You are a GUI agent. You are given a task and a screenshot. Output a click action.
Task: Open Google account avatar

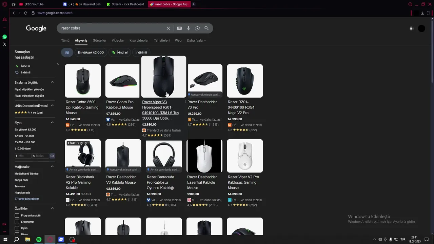click(421, 28)
